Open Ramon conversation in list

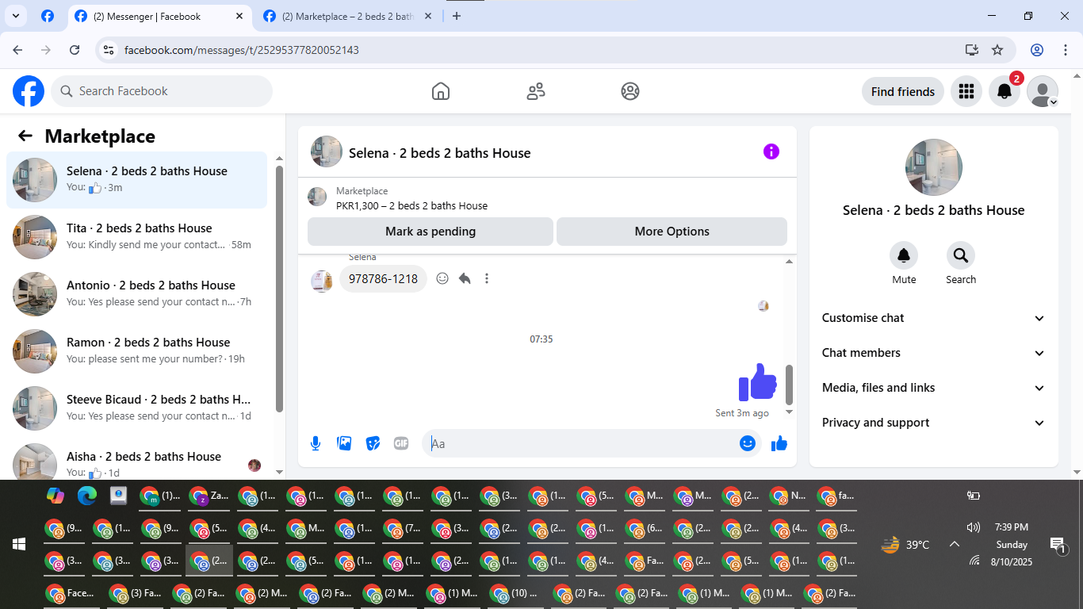click(137, 351)
